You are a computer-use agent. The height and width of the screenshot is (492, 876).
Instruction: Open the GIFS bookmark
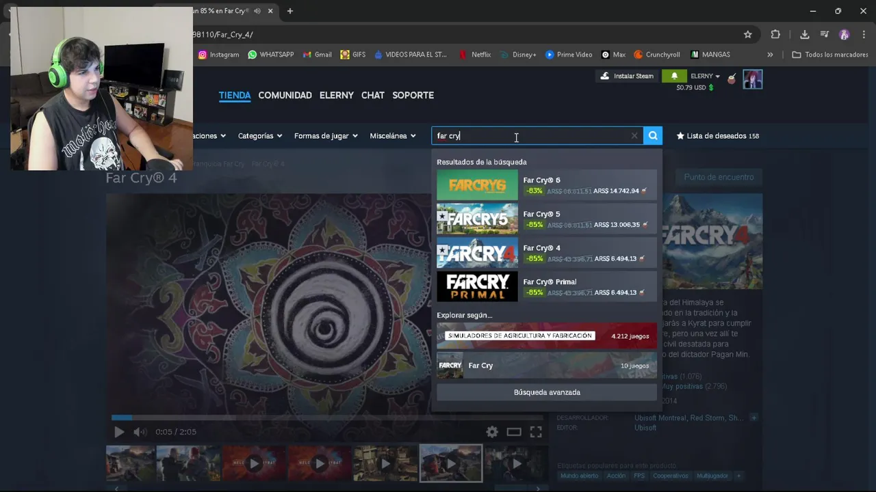point(353,55)
